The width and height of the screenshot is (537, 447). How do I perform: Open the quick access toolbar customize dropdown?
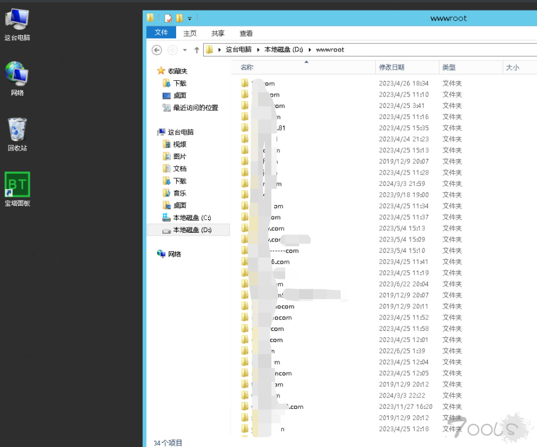[x=189, y=18]
